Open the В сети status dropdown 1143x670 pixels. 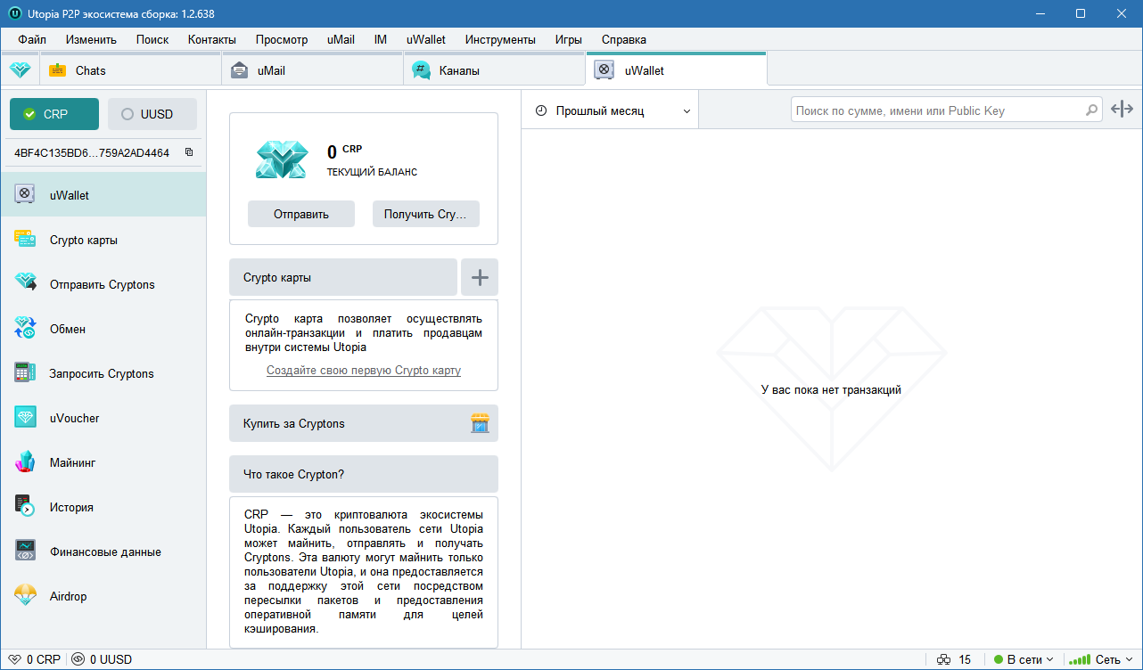[1023, 660]
